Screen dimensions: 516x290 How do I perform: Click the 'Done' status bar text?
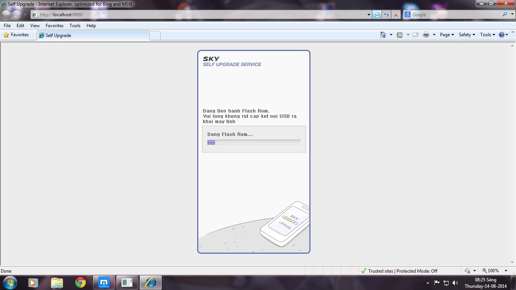6,271
